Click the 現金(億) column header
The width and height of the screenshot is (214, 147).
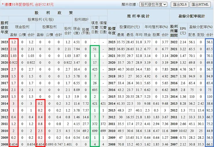point(77,31)
